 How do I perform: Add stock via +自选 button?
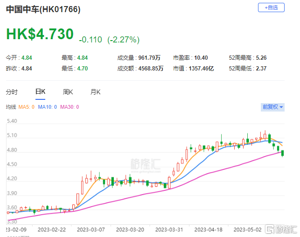coord(271,7)
